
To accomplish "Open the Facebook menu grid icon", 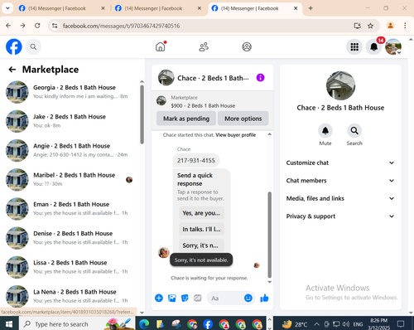I will 354,46.
